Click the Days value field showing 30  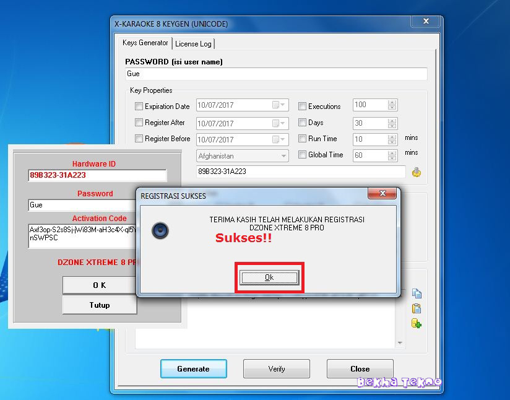coord(371,123)
